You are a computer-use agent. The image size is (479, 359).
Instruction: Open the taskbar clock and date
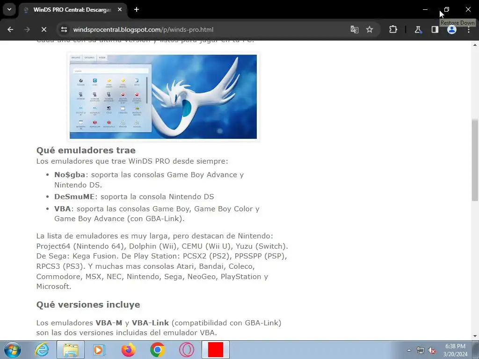[x=455, y=350]
